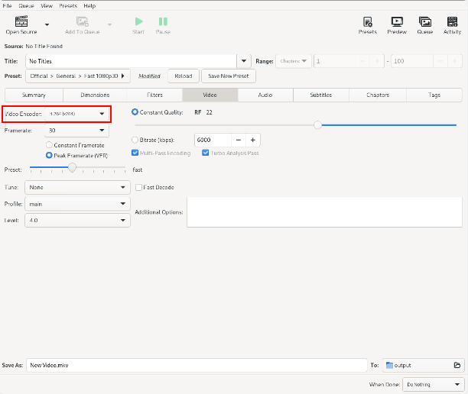468x394 pixels.
Task: Click the Additional Options text area
Action: [x=324, y=212]
